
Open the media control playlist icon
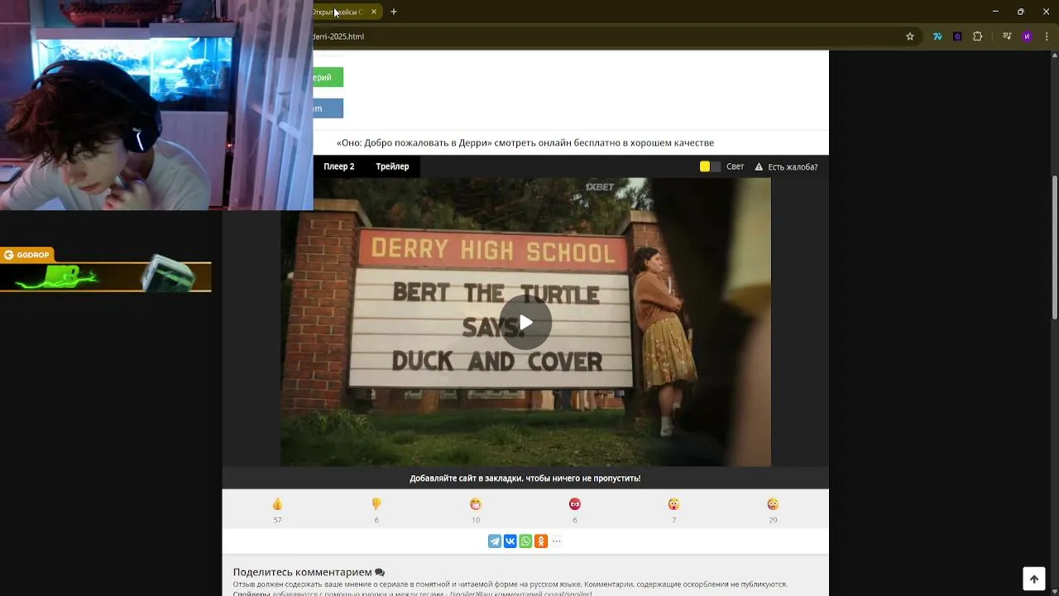[1007, 36]
